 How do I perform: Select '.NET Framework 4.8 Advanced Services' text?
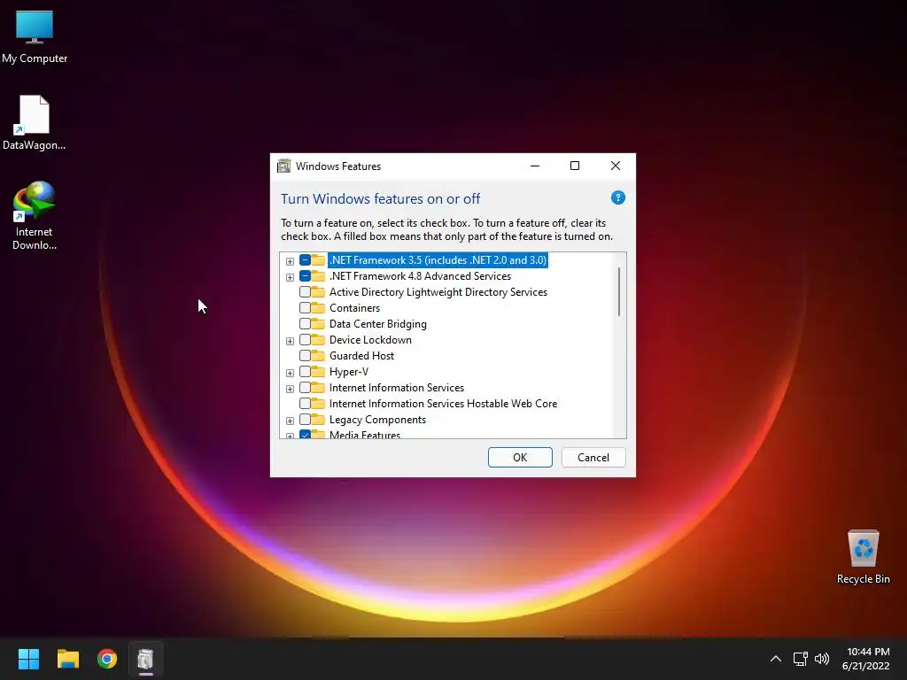420,276
